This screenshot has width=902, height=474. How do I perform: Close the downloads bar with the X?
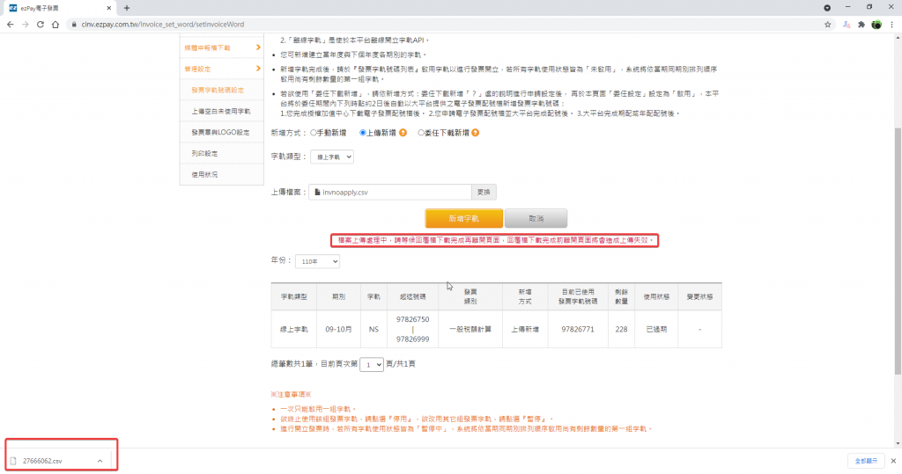click(x=891, y=461)
